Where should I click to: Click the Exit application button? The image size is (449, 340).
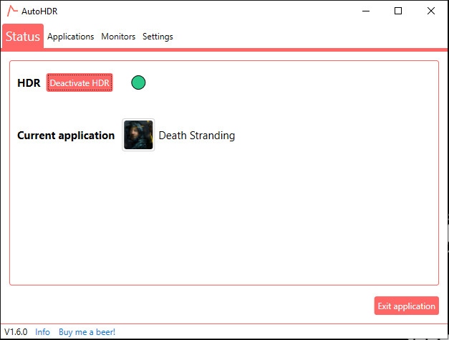point(406,306)
